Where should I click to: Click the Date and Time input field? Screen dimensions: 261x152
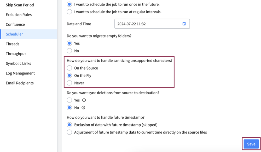point(146,24)
